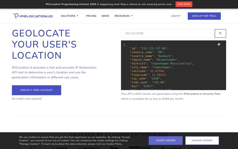Open the Demo menu item
238x149 pixels.
pyautogui.click(x=105, y=16)
